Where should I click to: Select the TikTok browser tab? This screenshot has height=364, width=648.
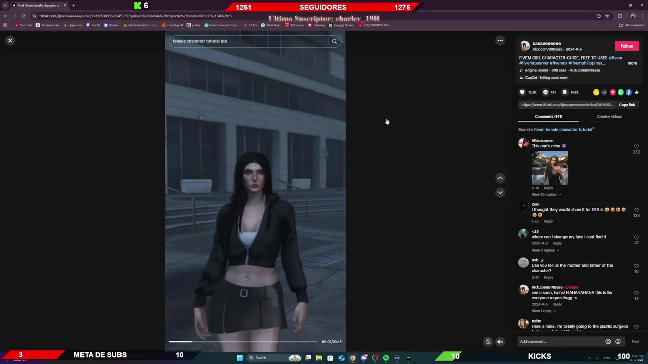pyautogui.click(x=39, y=5)
